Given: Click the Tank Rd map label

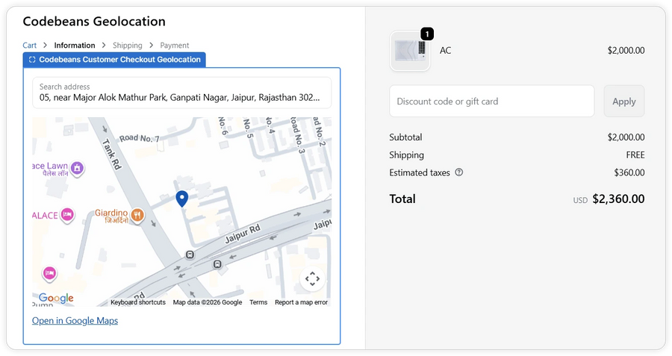Looking at the screenshot, I should tap(112, 154).
